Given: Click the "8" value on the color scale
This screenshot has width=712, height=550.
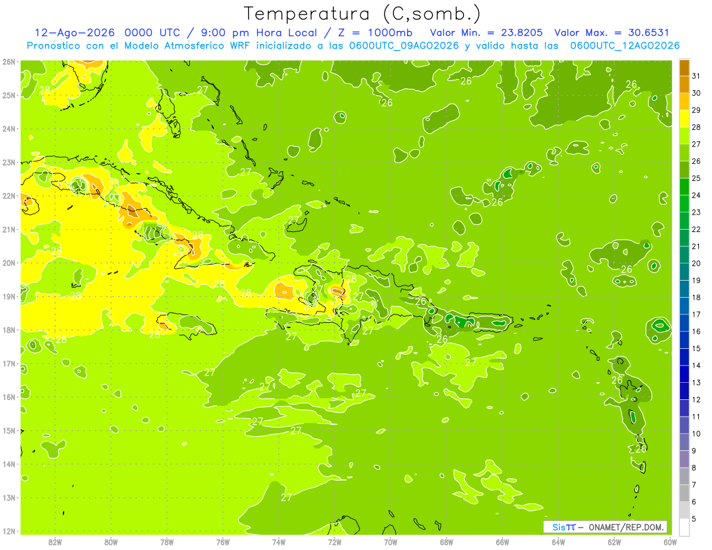Looking at the screenshot, I should [694, 468].
